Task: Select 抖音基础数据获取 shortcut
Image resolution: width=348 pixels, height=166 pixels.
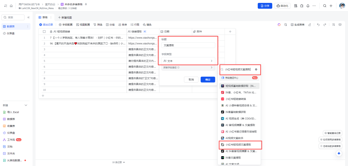Action: coord(239,112)
